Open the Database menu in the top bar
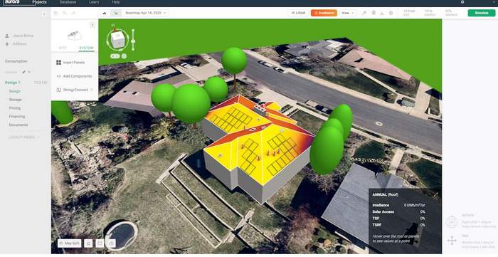This screenshot has width=498, height=257. coord(68,2)
